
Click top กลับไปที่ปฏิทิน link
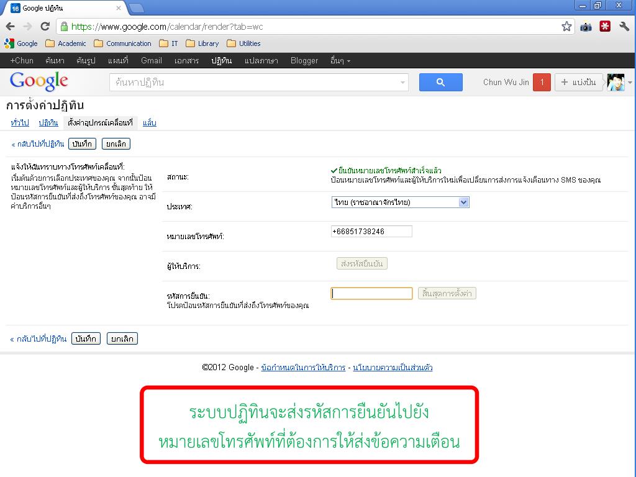pos(38,144)
